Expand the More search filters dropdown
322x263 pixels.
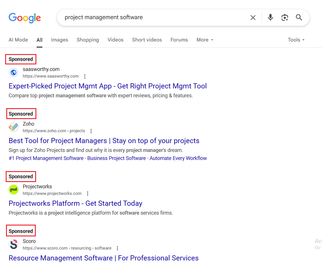[205, 40]
